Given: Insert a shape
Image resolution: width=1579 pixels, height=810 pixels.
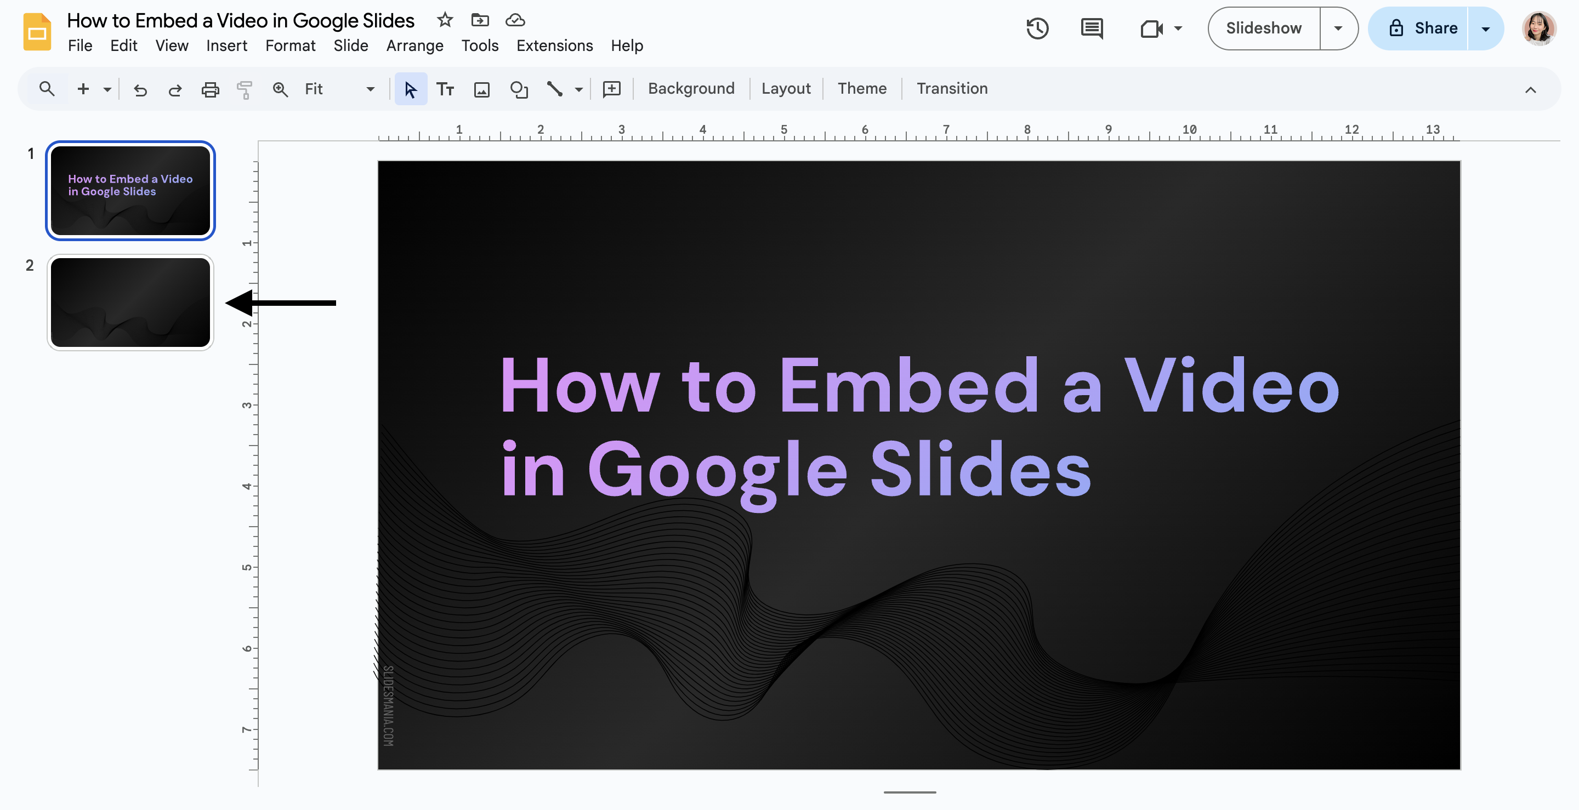Looking at the screenshot, I should [519, 89].
